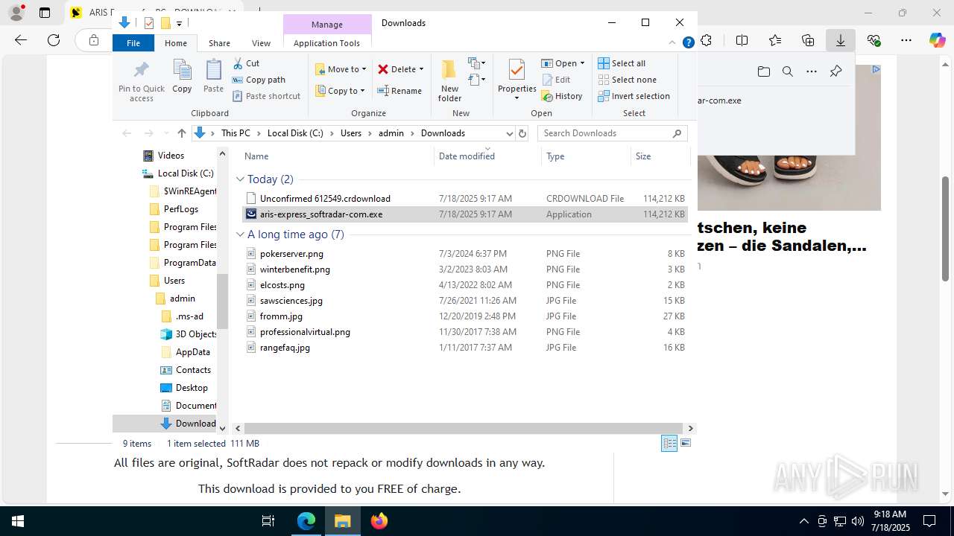The image size is (954, 536).
Task: Open Firefox from the taskbar
Action: pyautogui.click(x=379, y=521)
